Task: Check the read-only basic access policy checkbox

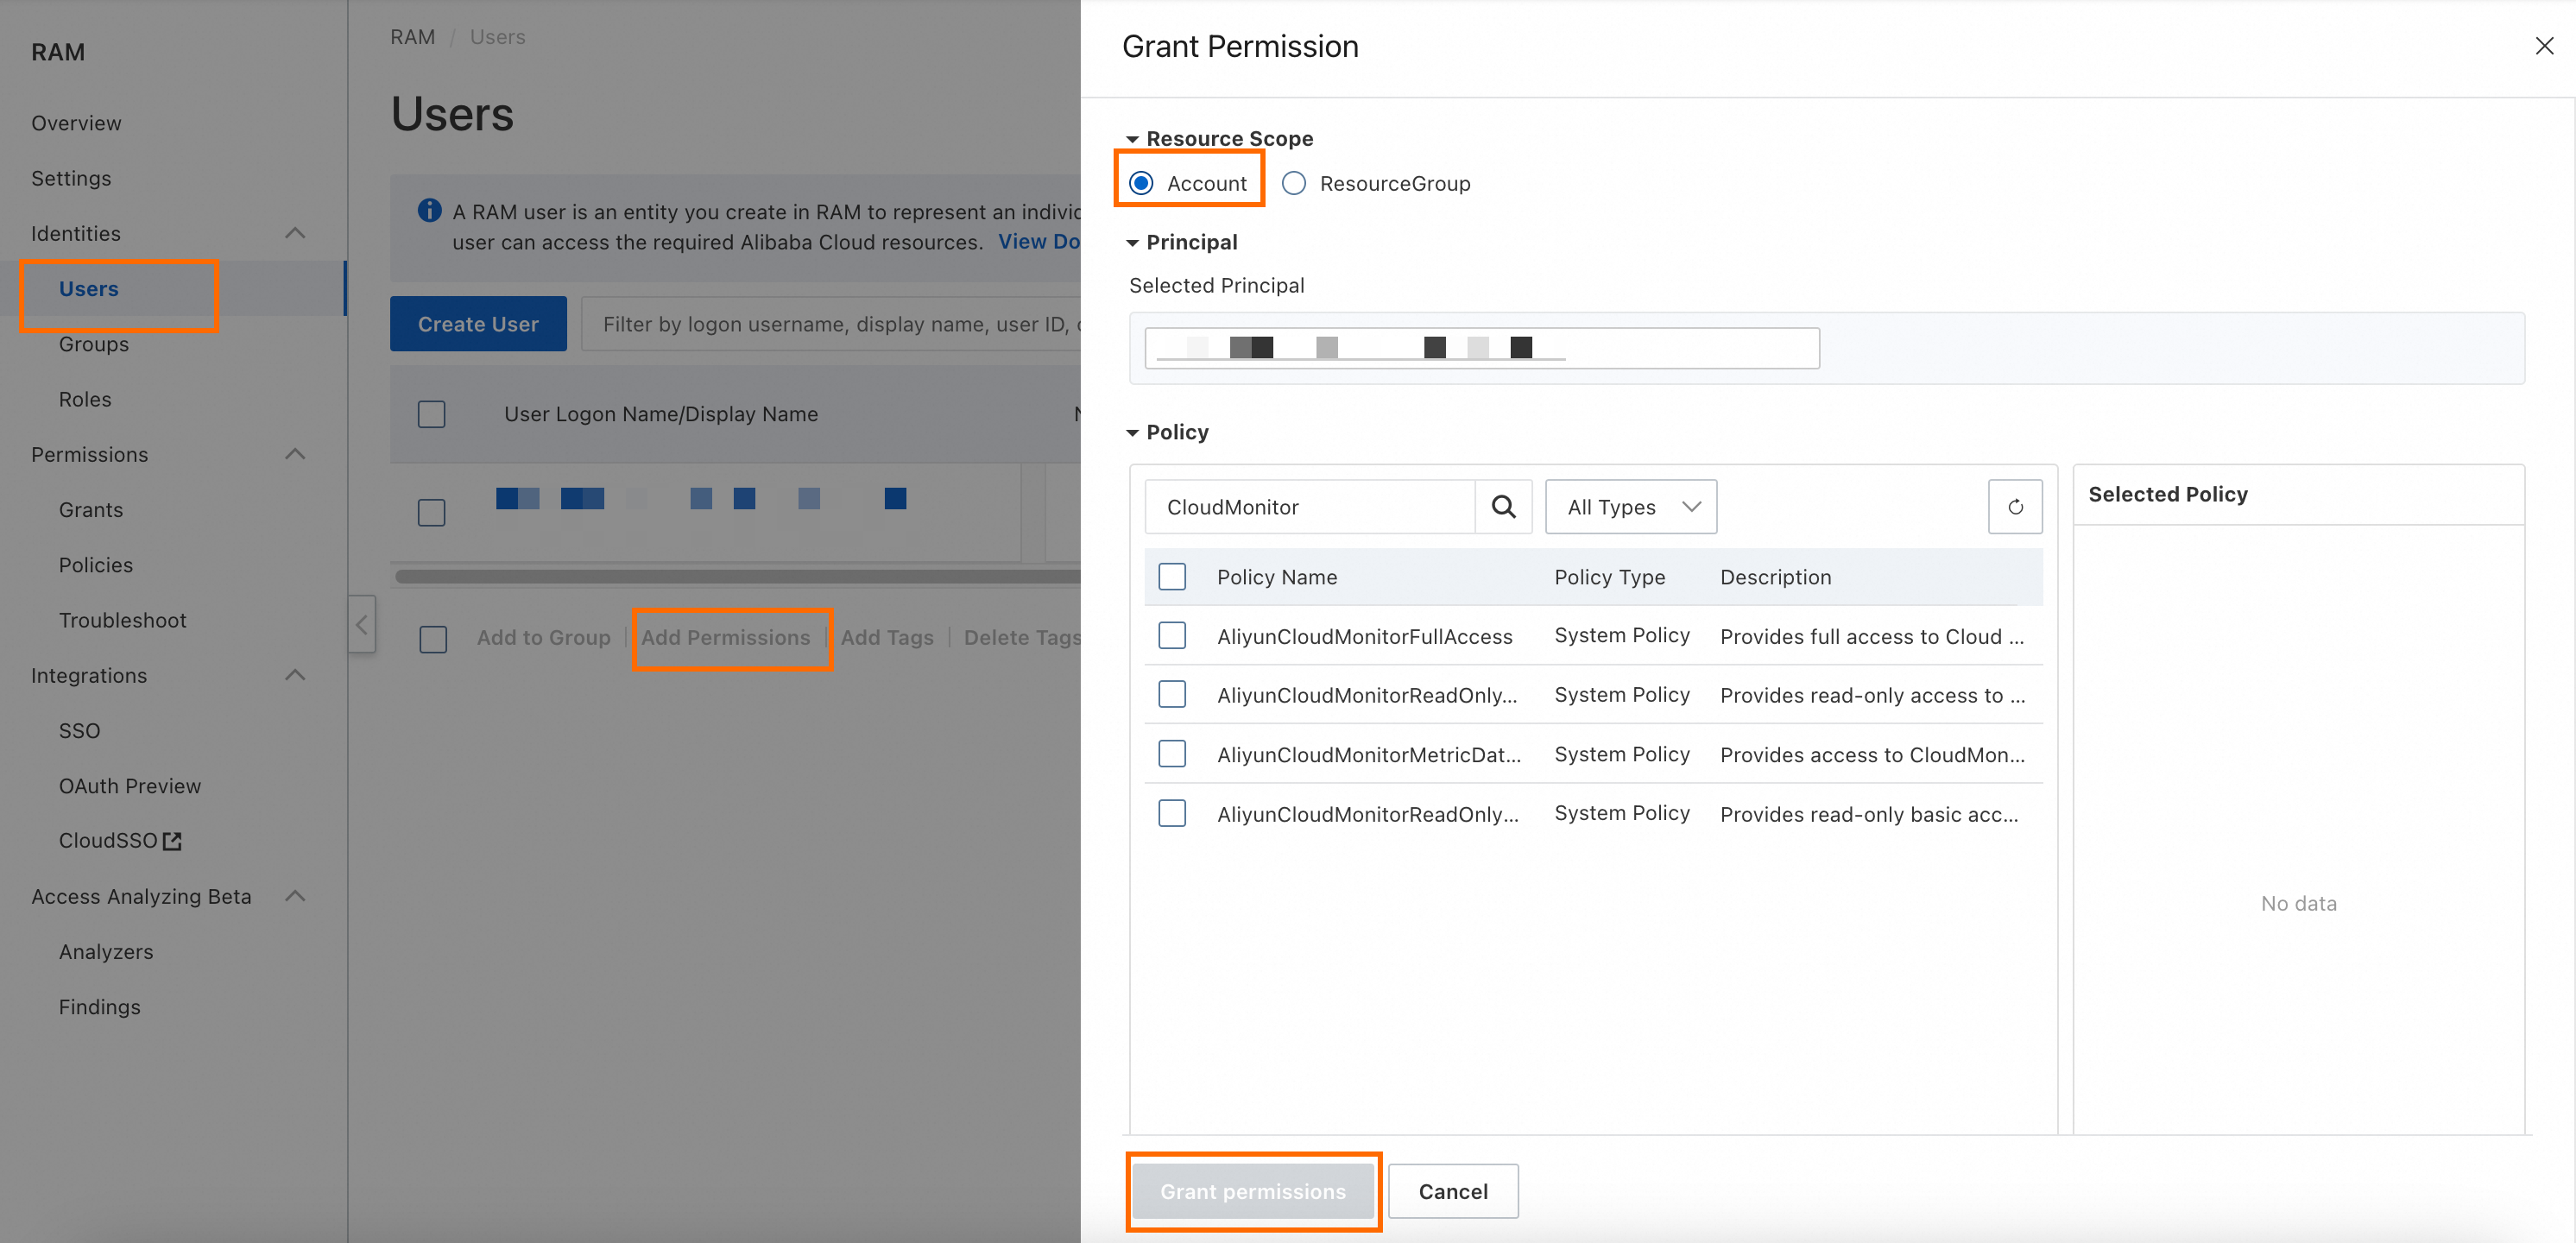Action: pos(1172,814)
